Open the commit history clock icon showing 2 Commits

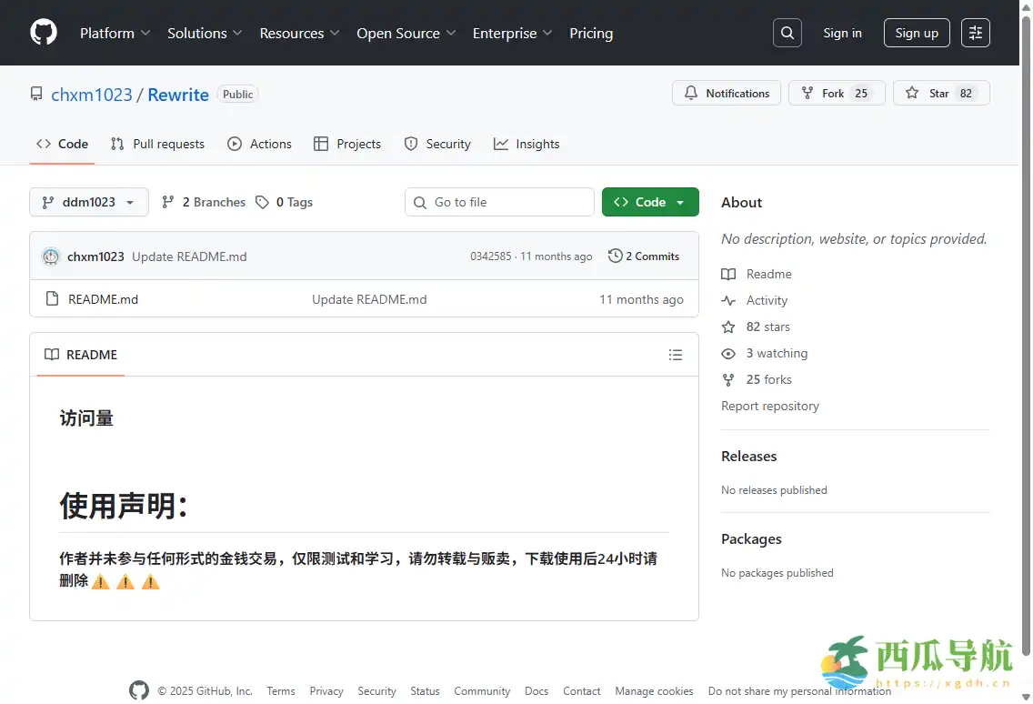pyautogui.click(x=615, y=256)
